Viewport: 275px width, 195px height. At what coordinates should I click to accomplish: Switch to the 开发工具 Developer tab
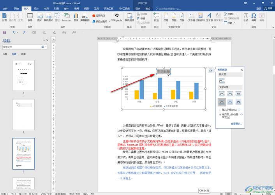[x=109, y=9]
